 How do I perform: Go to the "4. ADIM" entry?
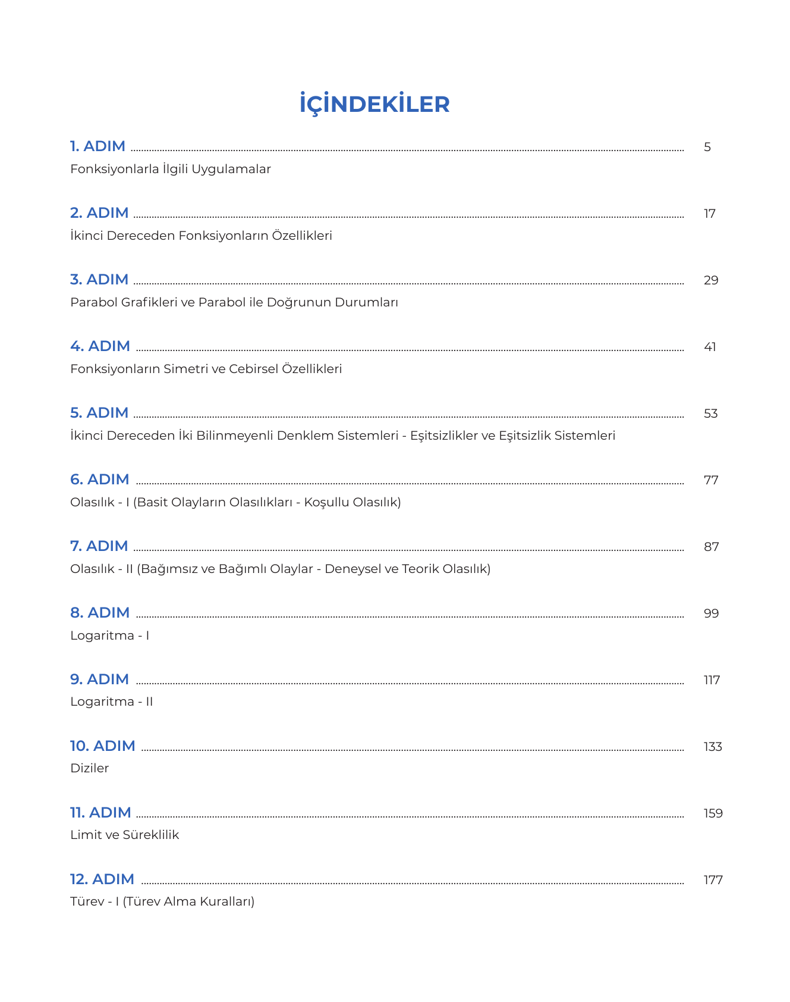100,346
